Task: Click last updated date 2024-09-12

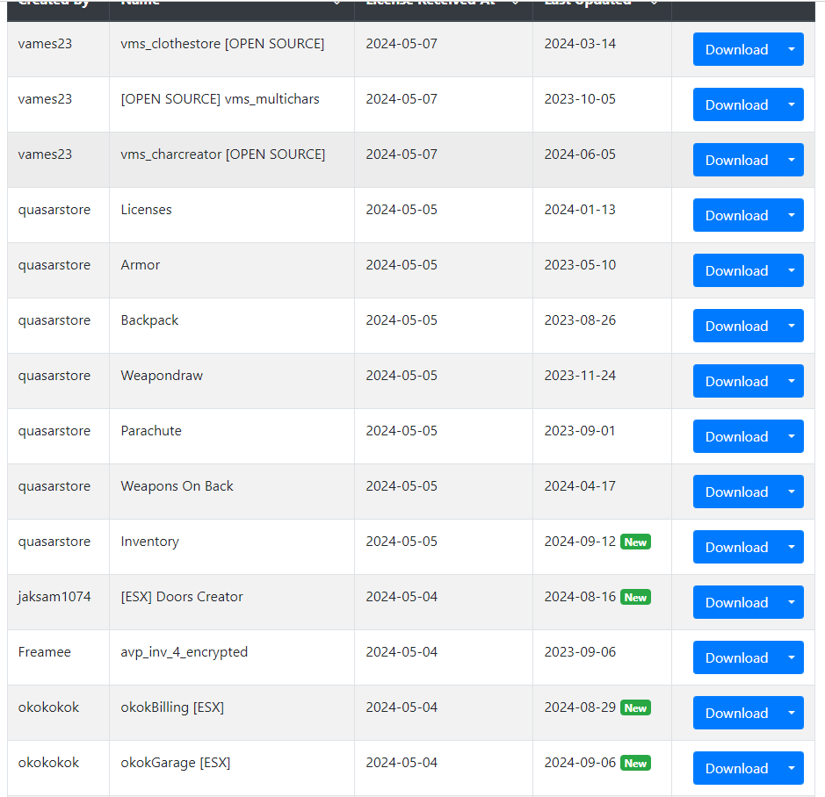Action: pyautogui.click(x=580, y=541)
